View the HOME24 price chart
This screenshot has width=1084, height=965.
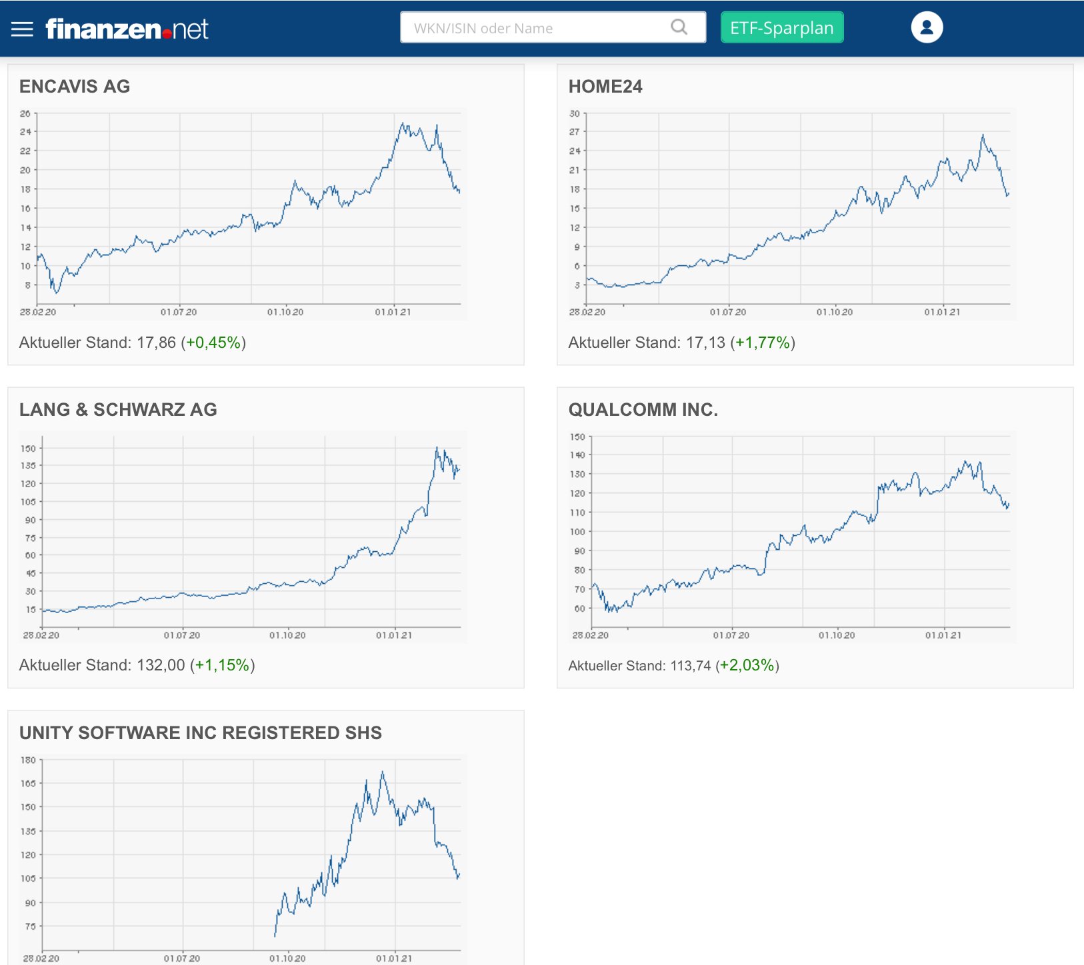coord(791,214)
